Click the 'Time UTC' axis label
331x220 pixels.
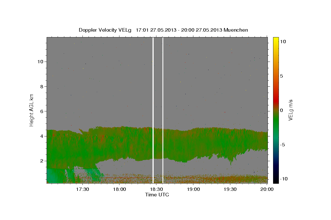(x=157, y=195)
